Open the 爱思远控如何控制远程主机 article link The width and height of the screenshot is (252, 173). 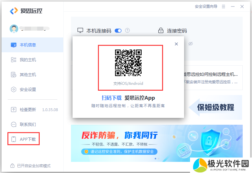pos(211,74)
